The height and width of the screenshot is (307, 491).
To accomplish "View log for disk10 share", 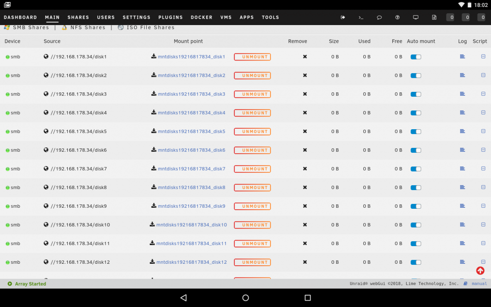I will pyautogui.click(x=462, y=224).
